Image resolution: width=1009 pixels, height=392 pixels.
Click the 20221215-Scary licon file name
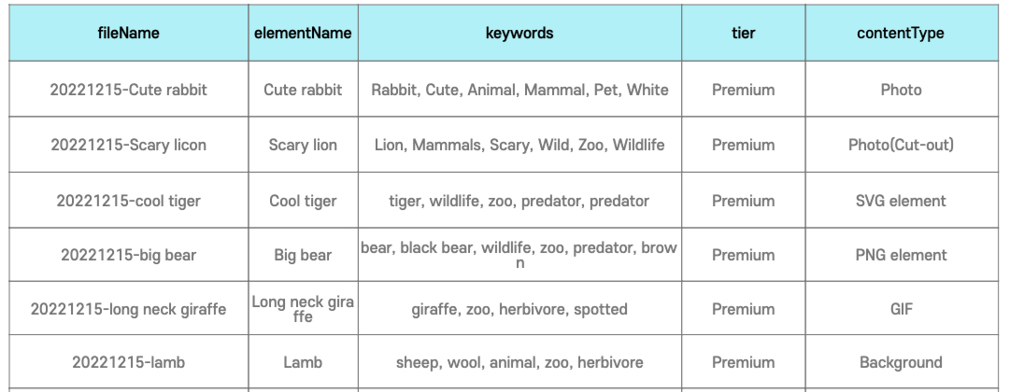[129, 145]
